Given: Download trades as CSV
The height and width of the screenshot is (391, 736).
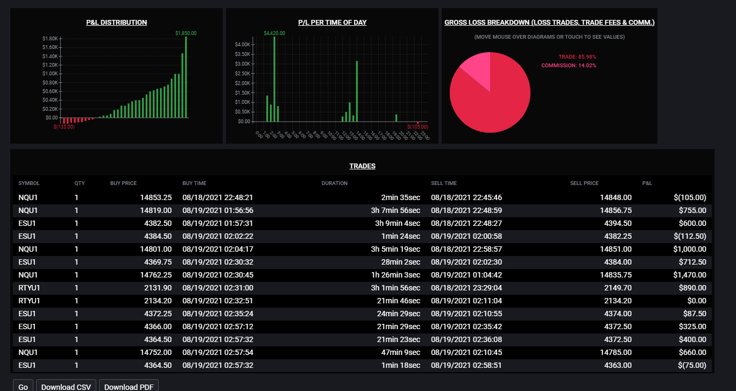Looking at the screenshot, I should pos(66,387).
